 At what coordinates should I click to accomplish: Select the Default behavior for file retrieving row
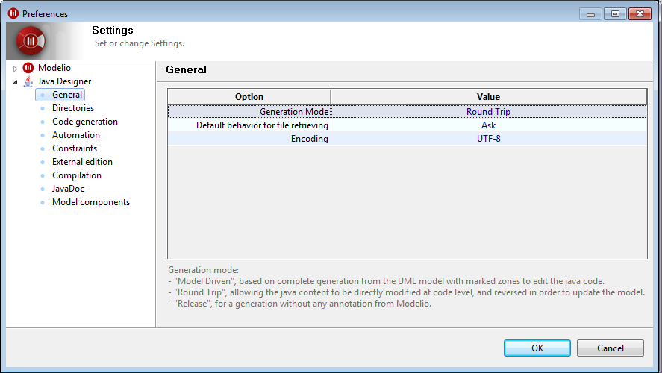point(407,125)
